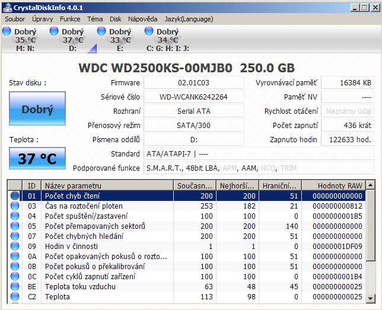Click the Písmena oddílů D: field
Viewport: 382px width, 310px height.
pos(194,139)
